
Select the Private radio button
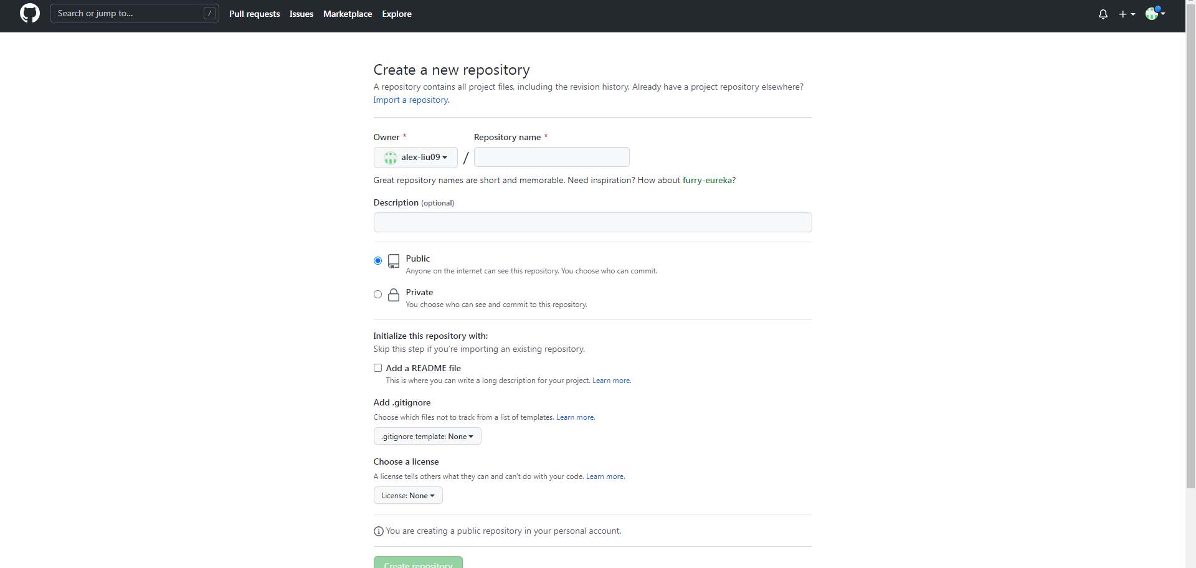point(377,295)
